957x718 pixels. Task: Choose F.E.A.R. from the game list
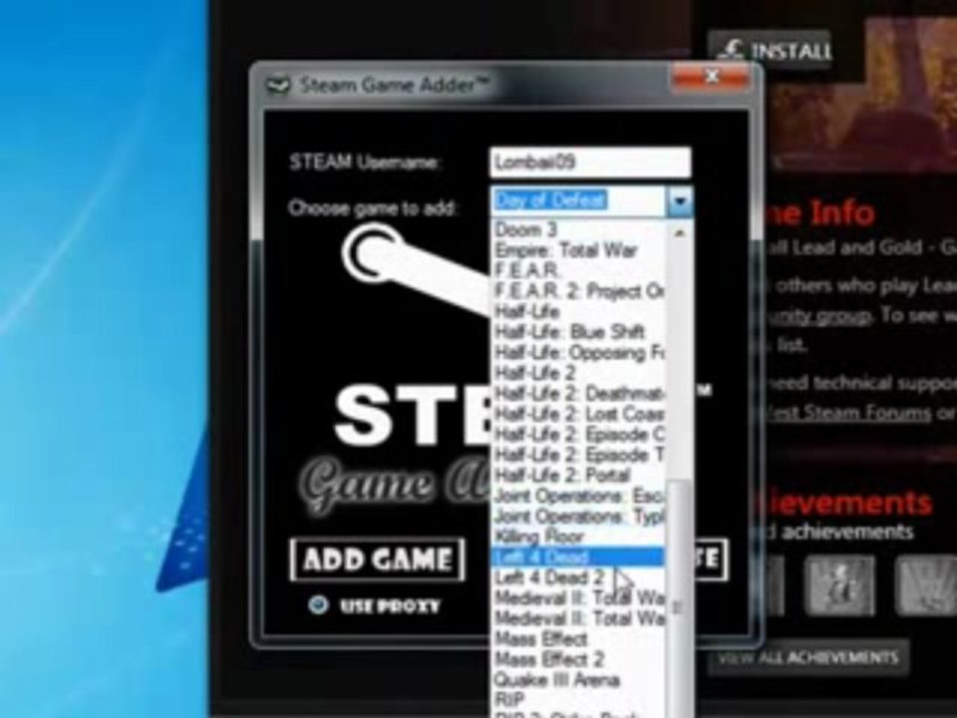click(x=578, y=270)
